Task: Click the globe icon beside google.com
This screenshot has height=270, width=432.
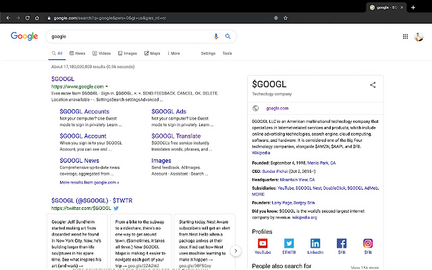Action: pos(256,108)
